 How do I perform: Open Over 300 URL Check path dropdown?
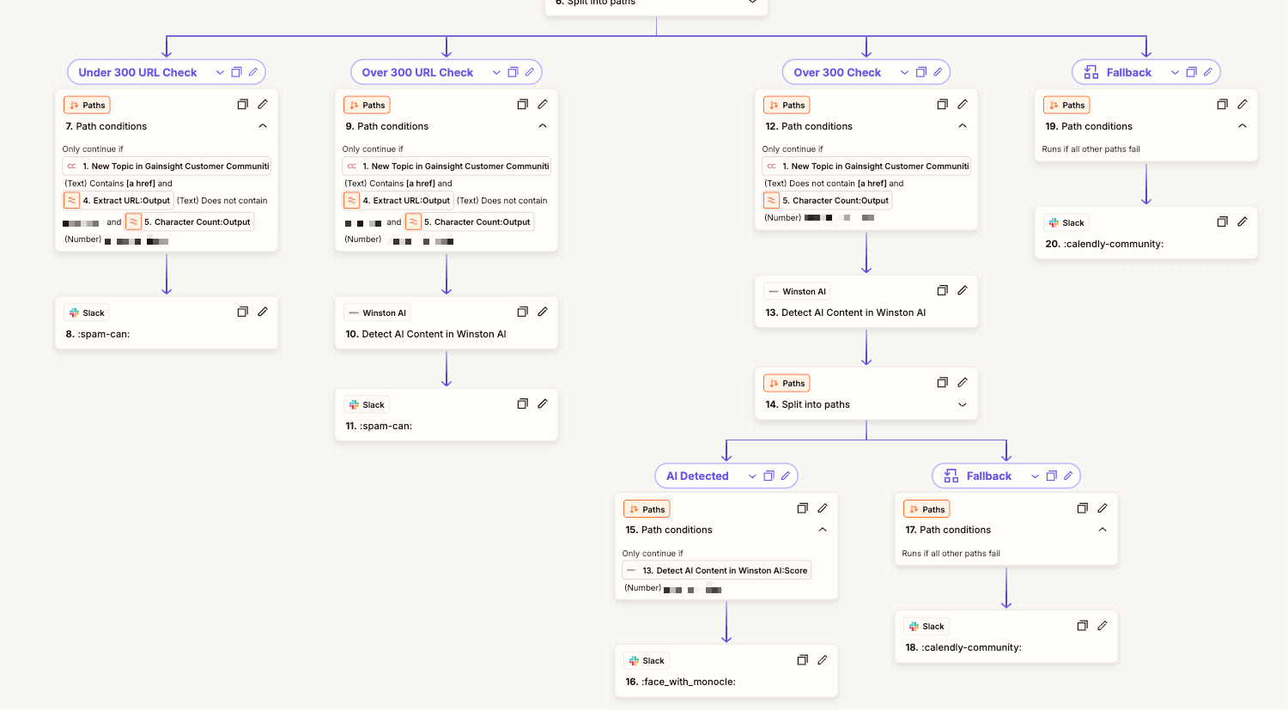coord(496,72)
